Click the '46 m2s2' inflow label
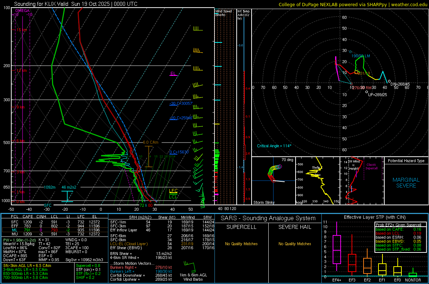Image resolution: width=429 pixels, height=284 pixels. coord(69,187)
